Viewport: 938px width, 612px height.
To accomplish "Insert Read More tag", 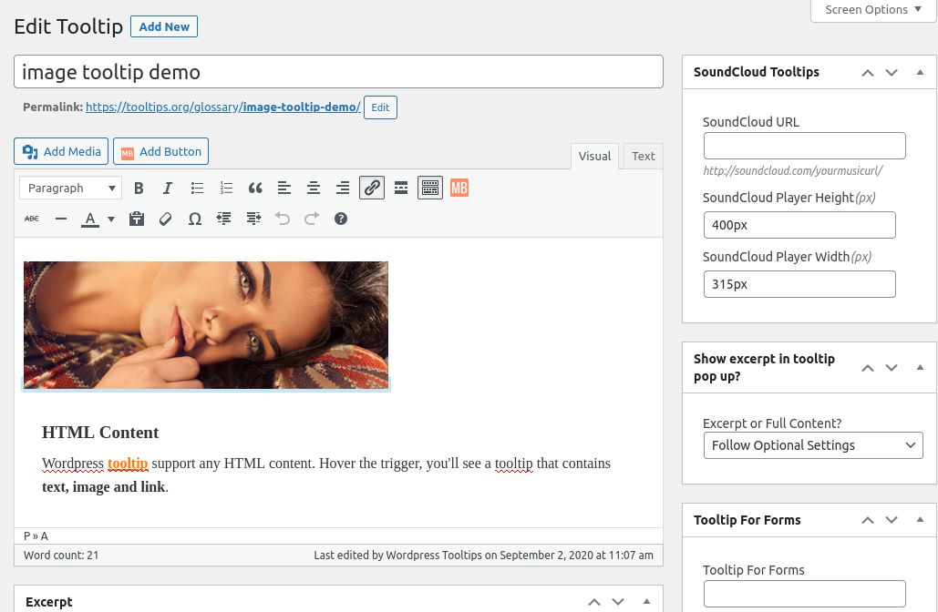I will coord(401,189).
